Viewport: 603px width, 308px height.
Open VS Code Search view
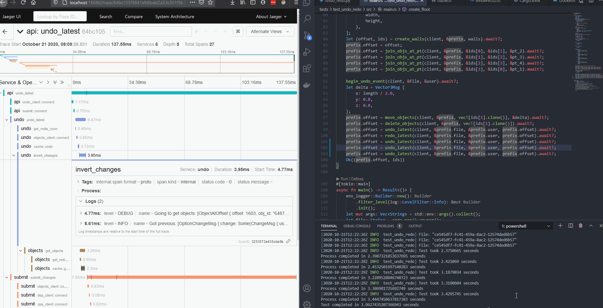[x=307, y=19]
